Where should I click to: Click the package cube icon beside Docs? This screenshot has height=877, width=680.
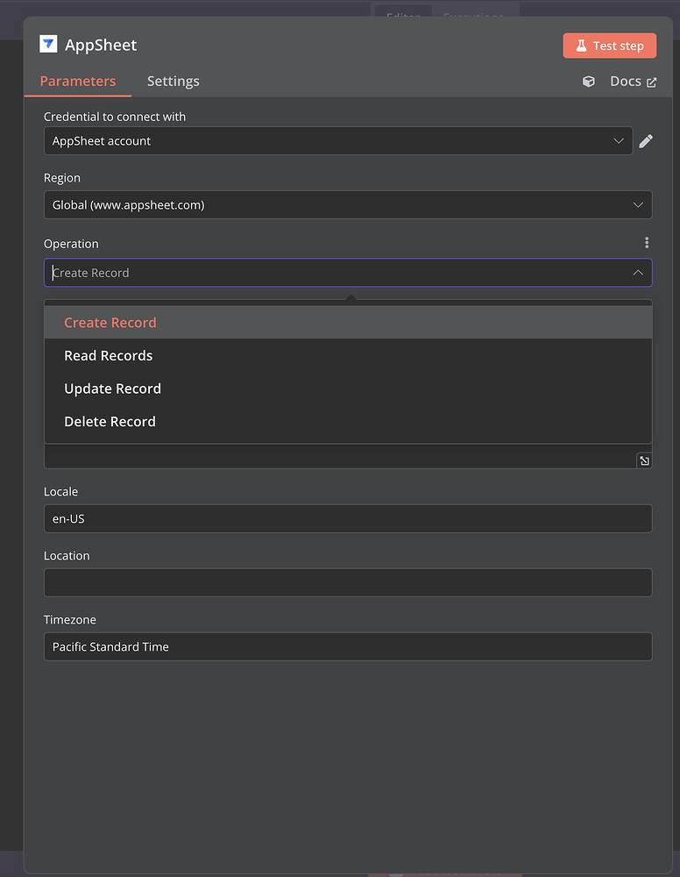tap(587, 81)
